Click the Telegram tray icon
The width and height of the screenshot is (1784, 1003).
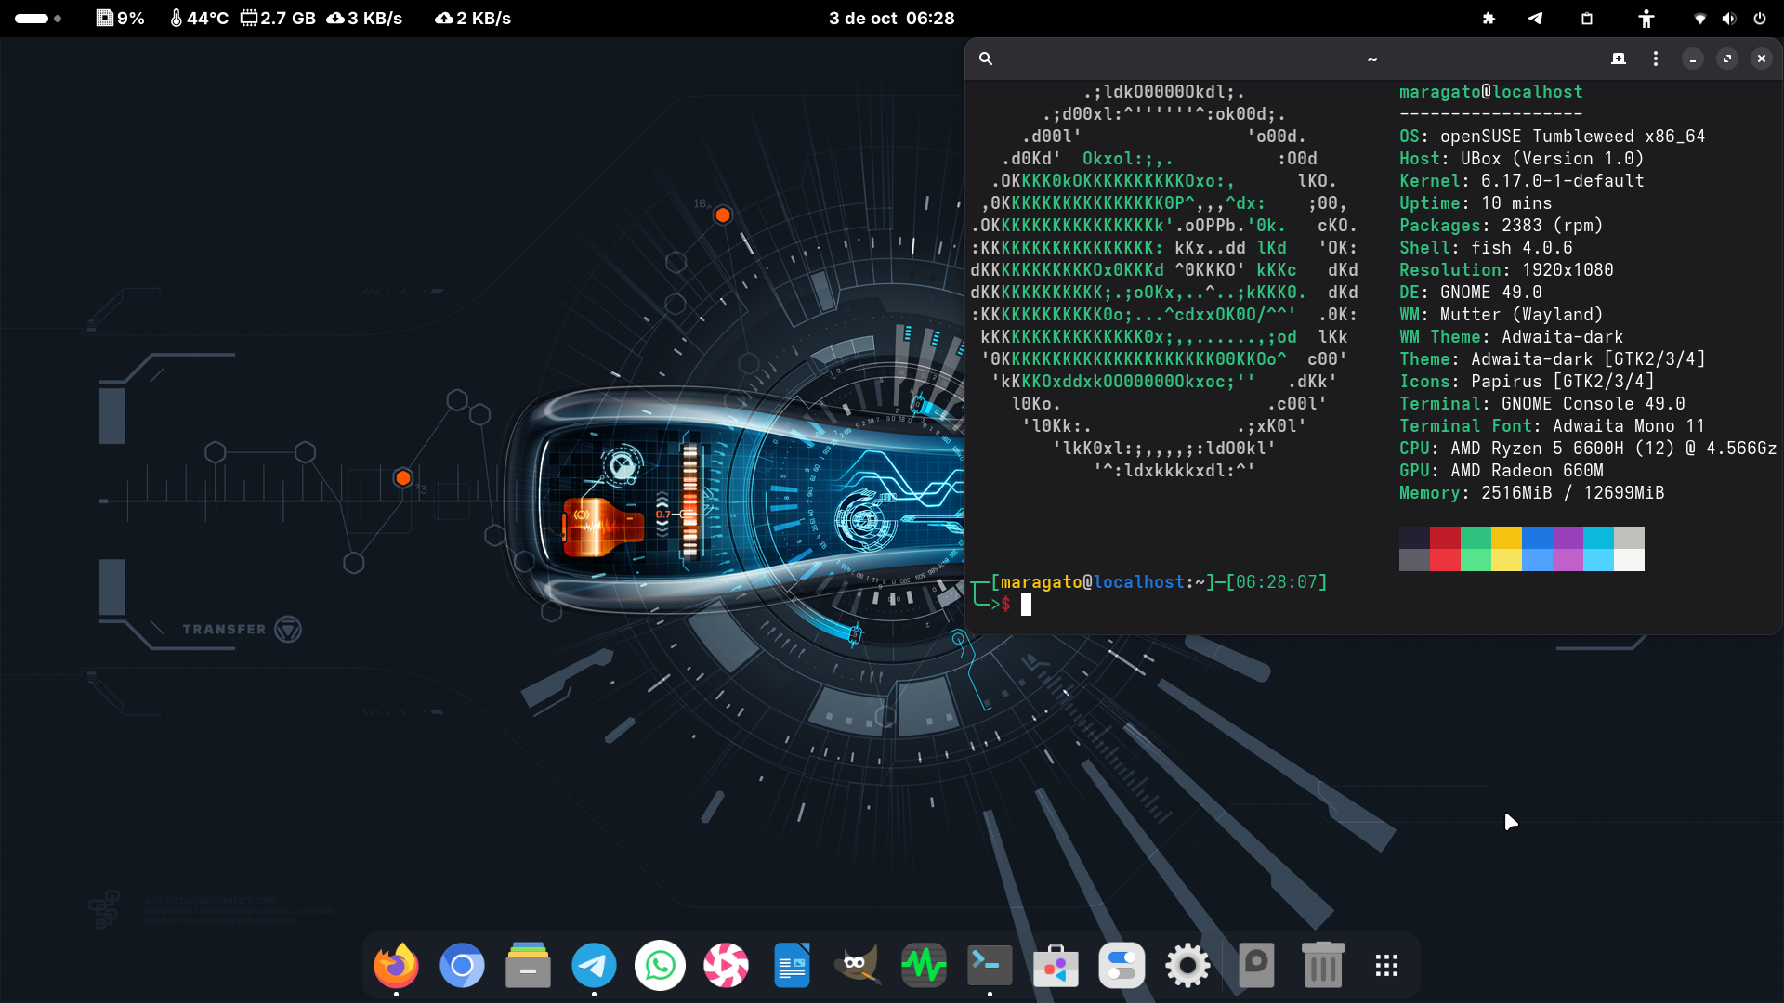pyautogui.click(x=1535, y=19)
